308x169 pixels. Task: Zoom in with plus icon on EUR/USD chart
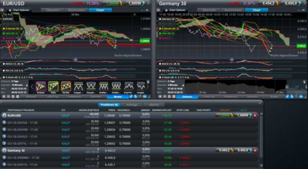click(4, 96)
